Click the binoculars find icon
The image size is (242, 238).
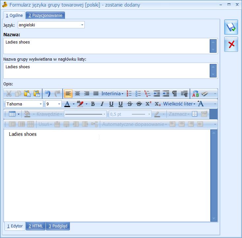click(205, 94)
